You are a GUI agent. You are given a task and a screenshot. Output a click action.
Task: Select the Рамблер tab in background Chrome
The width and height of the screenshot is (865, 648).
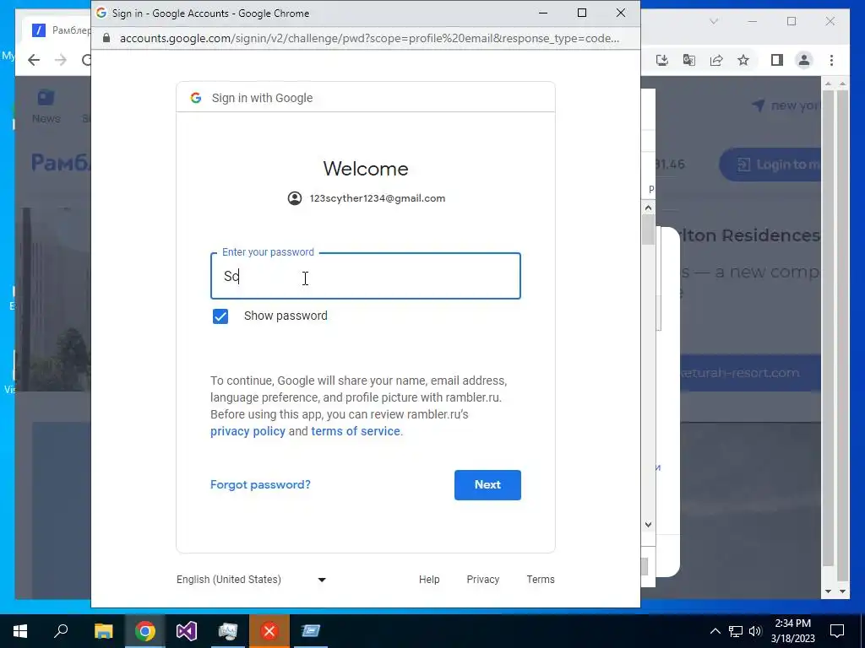click(57, 30)
